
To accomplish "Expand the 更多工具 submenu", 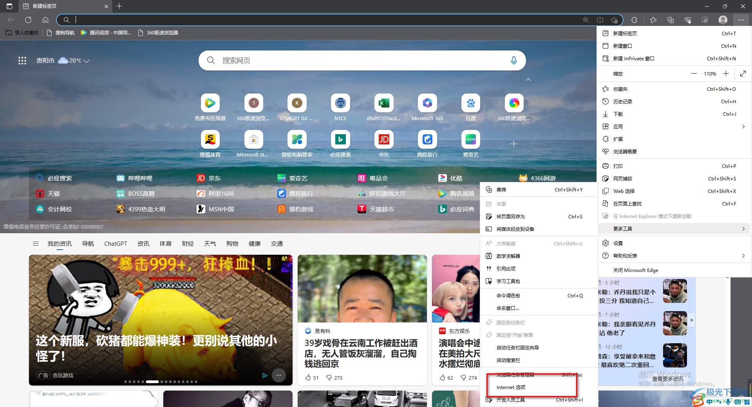I will tap(674, 229).
